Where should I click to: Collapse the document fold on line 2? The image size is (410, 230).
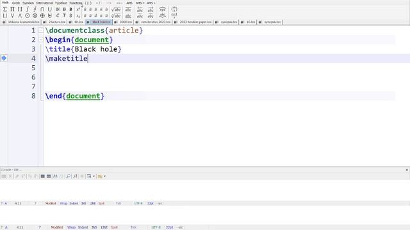click(x=41, y=40)
